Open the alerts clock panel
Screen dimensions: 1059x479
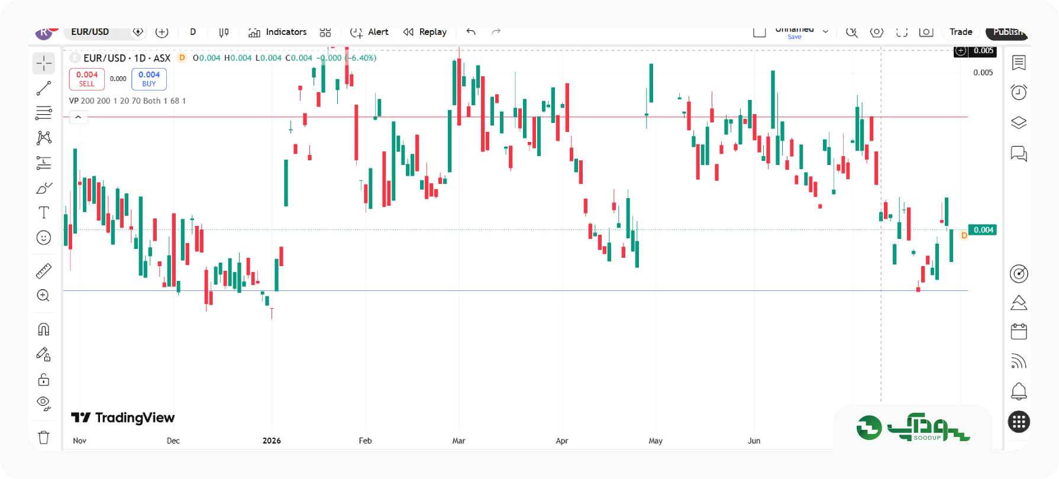[x=1019, y=92]
